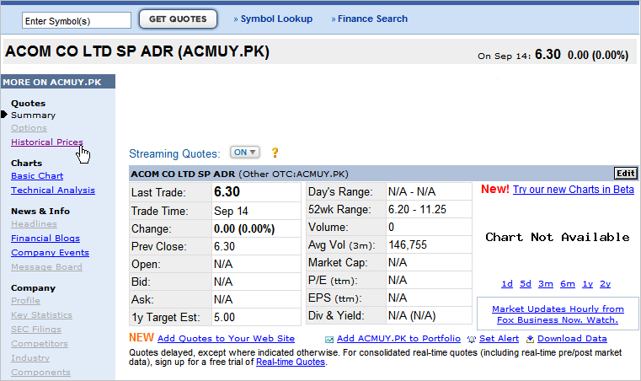Open the Headlines sidebar link
Screen dimensions: 641x381
(x=34, y=224)
